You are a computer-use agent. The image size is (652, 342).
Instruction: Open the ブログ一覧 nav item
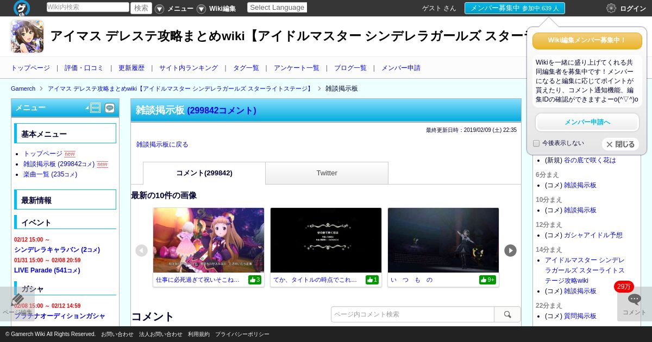coord(350,68)
